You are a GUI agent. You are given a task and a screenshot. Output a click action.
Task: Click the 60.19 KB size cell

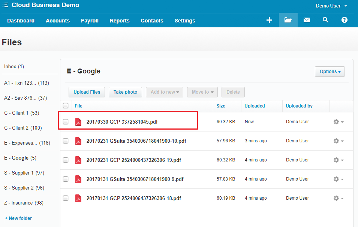[226, 198]
